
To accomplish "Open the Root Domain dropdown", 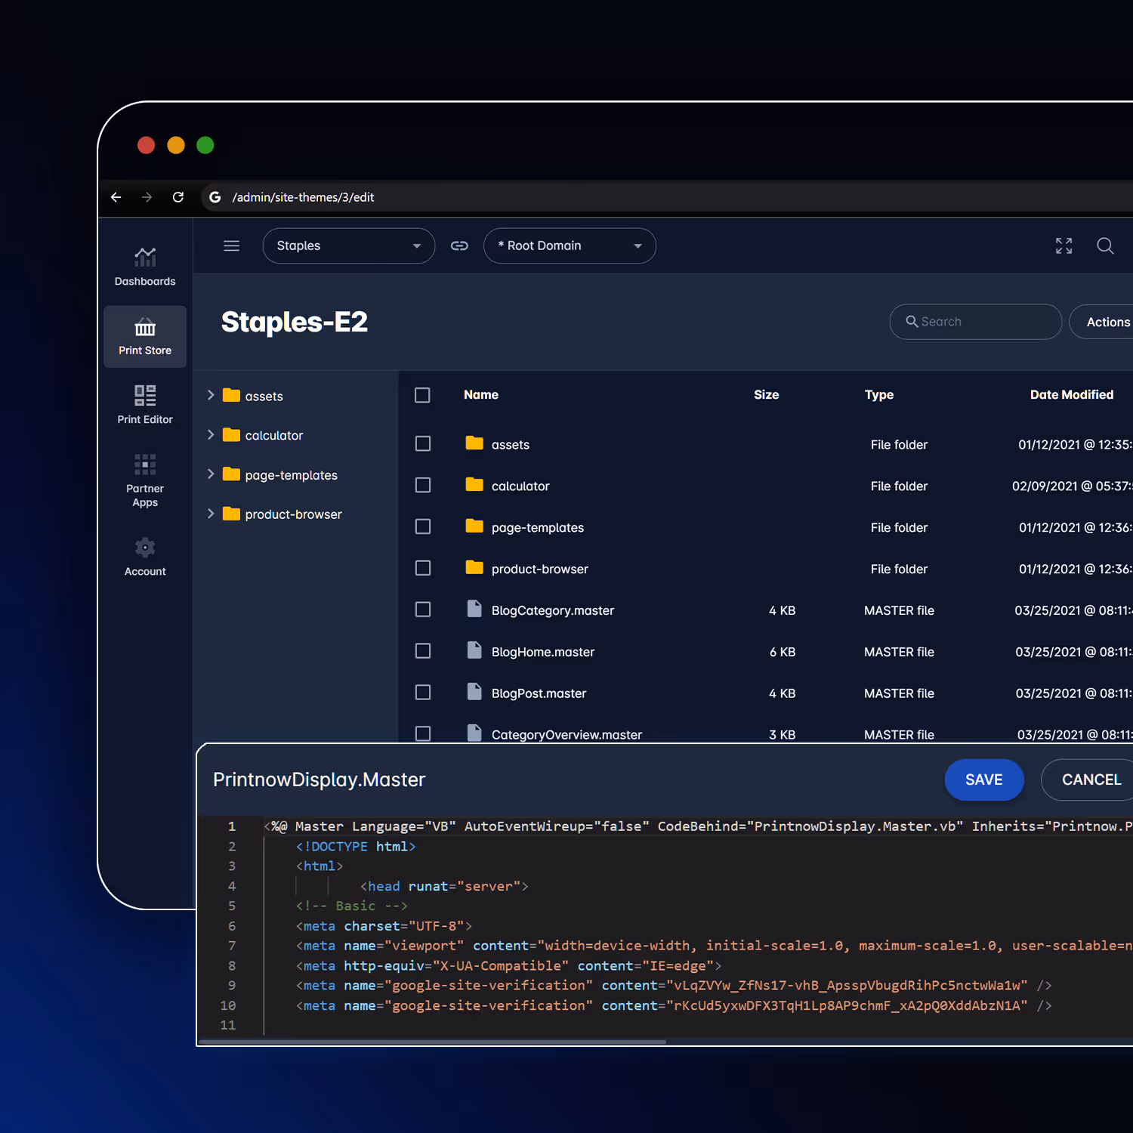I will [x=570, y=245].
